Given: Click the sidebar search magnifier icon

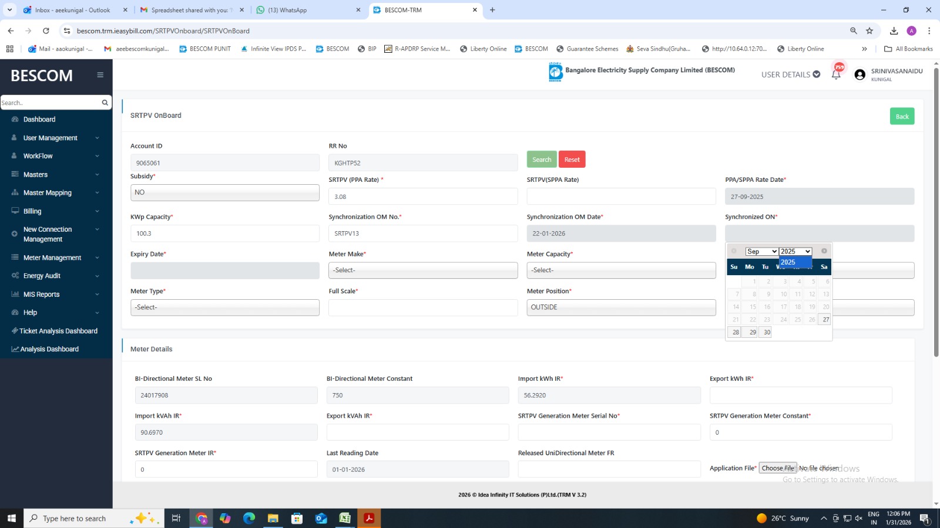Looking at the screenshot, I should point(105,103).
